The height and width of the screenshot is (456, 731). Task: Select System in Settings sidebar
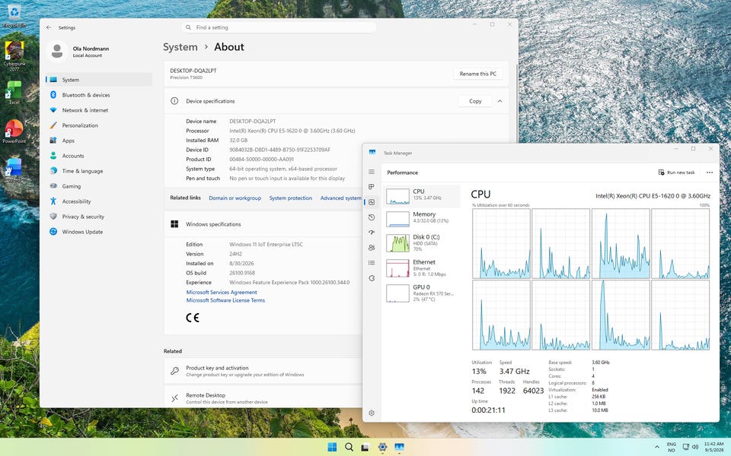[x=99, y=80]
